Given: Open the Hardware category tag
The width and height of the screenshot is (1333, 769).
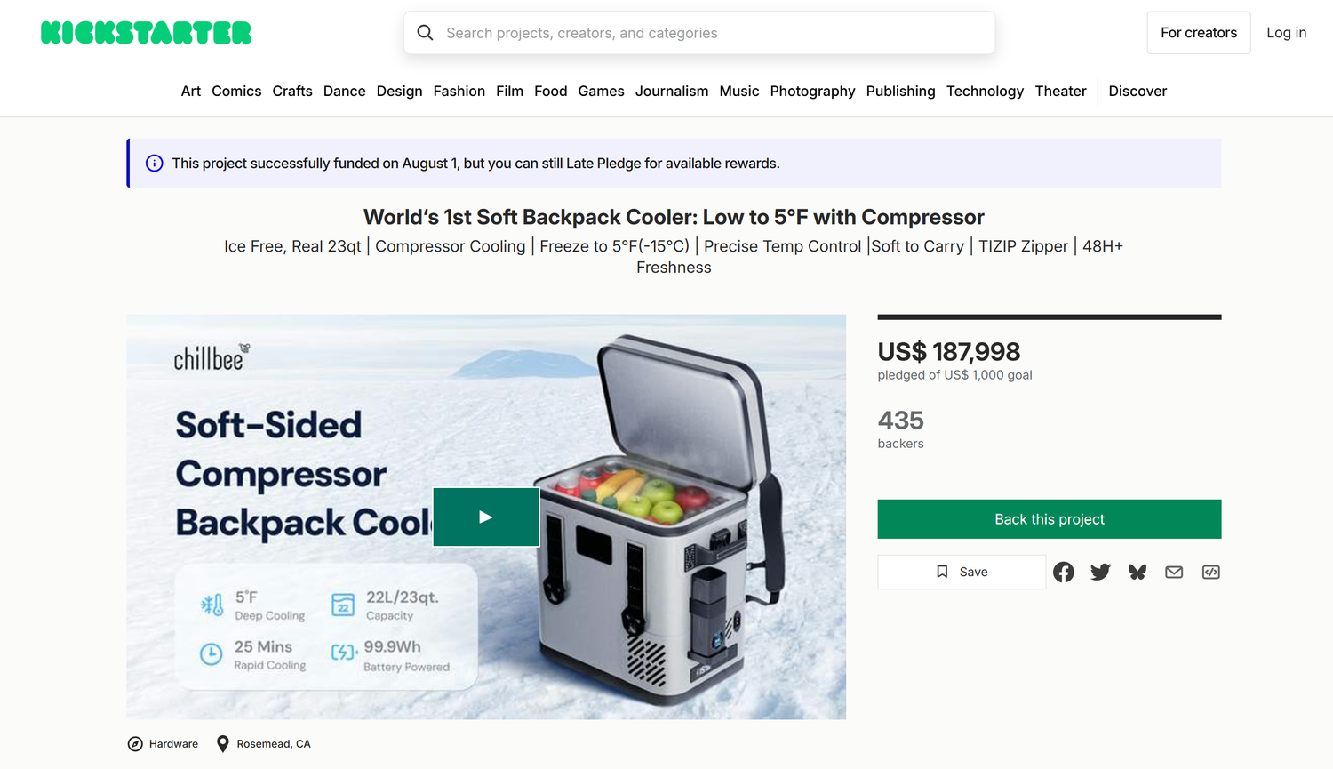Looking at the screenshot, I should click(172, 744).
